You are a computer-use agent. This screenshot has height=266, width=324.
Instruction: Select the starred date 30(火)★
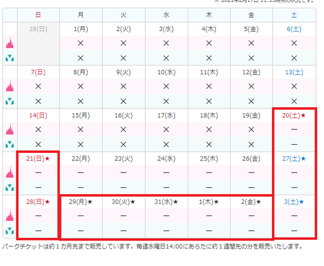point(124,202)
